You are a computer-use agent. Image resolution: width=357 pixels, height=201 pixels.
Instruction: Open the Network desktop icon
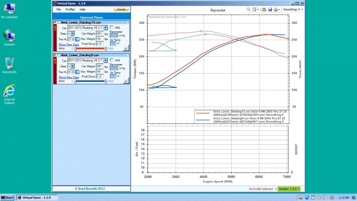pyautogui.click(x=9, y=38)
